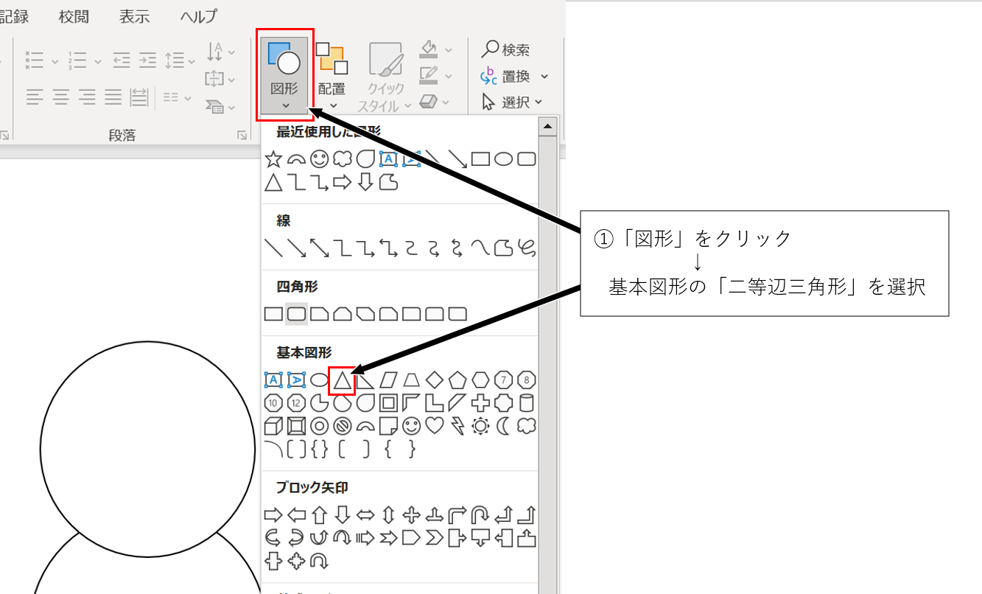Choose the curve line tool in 線
The width and height of the screenshot is (982, 594).
click(x=480, y=248)
